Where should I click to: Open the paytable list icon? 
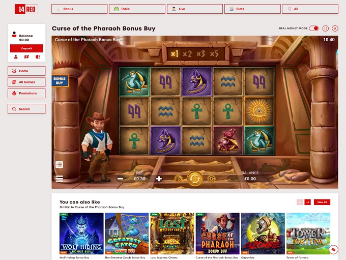pyautogui.click(x=59, y=164)
